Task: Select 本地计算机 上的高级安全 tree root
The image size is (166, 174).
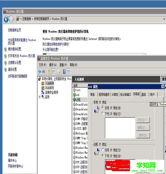Action: pos(55,79)
